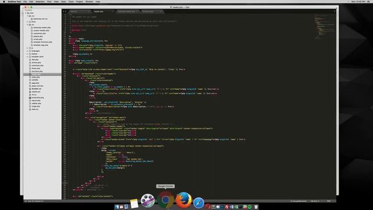Collapse the root project folder
373x210 pixels.
point(26,13)
